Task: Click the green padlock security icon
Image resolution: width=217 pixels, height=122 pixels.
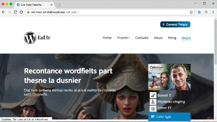Action: tap(28, 12)
